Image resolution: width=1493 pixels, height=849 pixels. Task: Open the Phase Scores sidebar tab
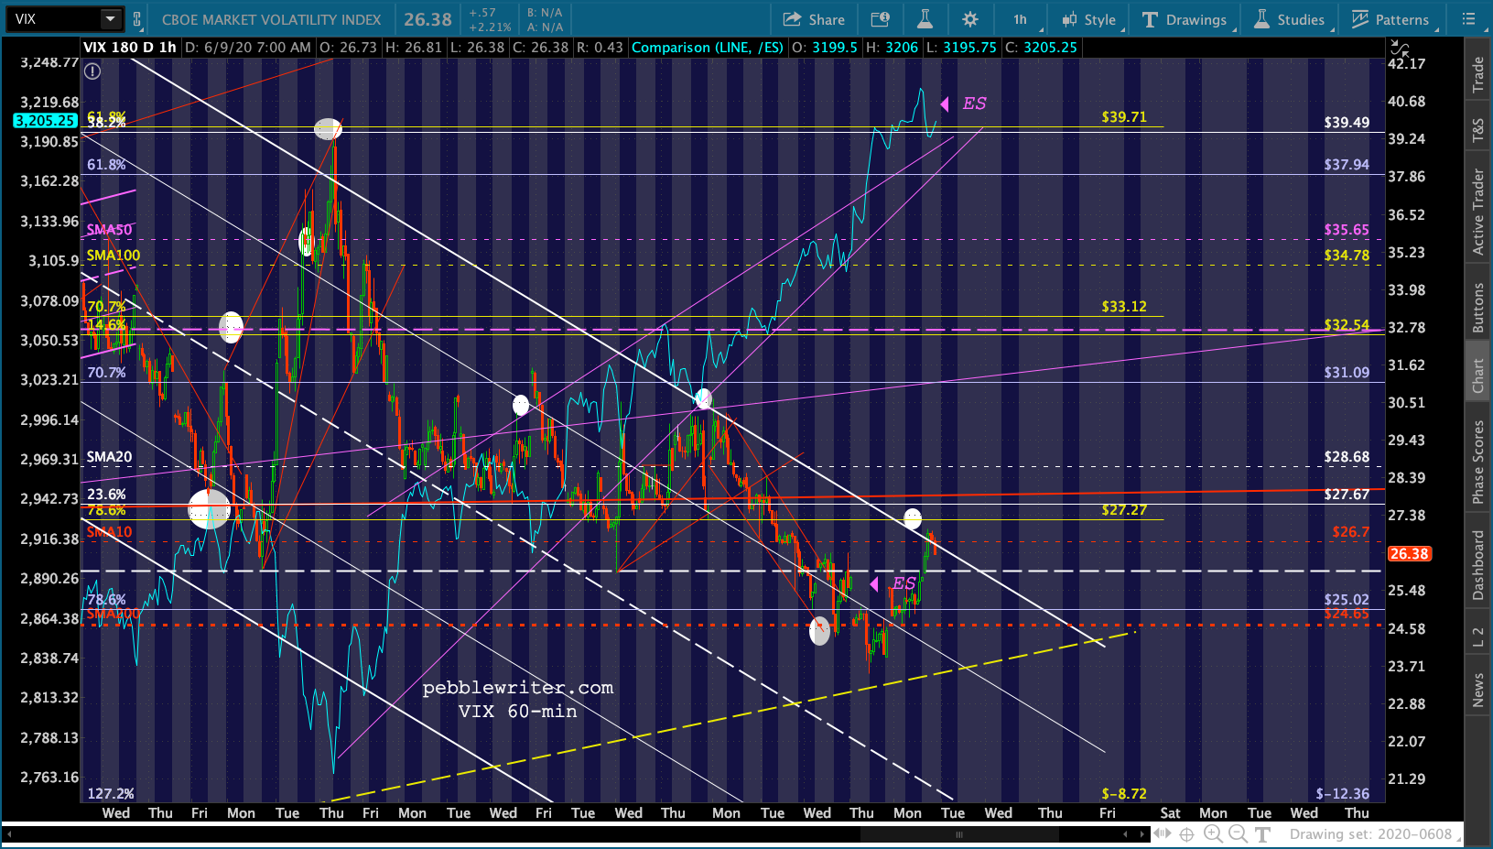click(x=1478, y=462)
